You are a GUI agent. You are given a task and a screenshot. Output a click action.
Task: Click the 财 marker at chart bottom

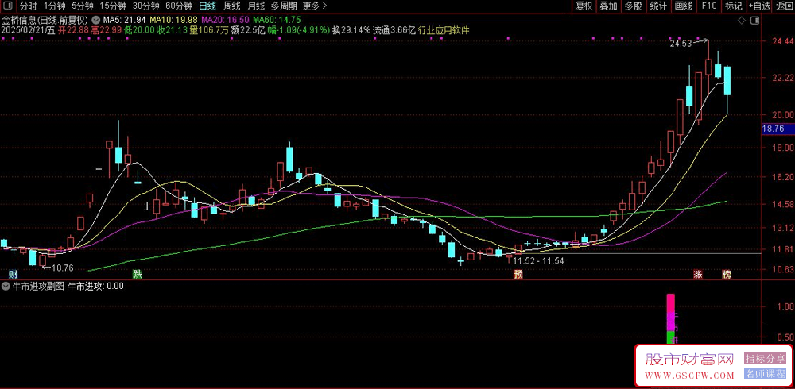tap(14, 275)
